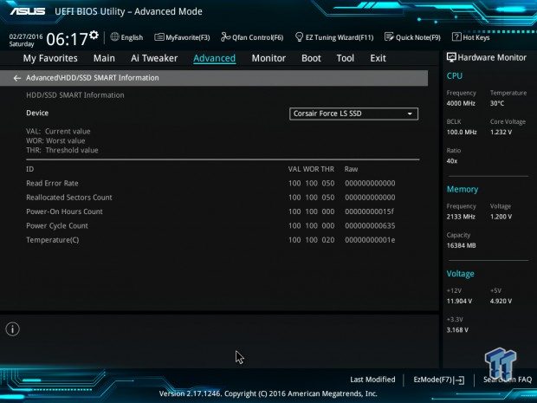537x403 pixels.
Task: Click the CPU frequency value 4000 MHz
Action: [x=461, y=103]
